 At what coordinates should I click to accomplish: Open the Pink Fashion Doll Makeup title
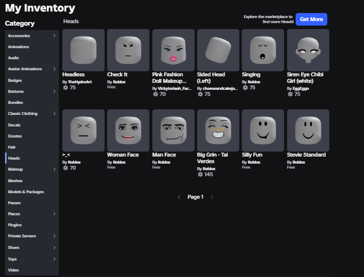pyautogui.click(x=169, y=78)
